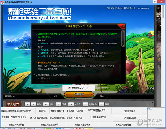Toggle 游戏静音 game mute button
The height and width of the screenshot is (129, 166).
[70, 111]
